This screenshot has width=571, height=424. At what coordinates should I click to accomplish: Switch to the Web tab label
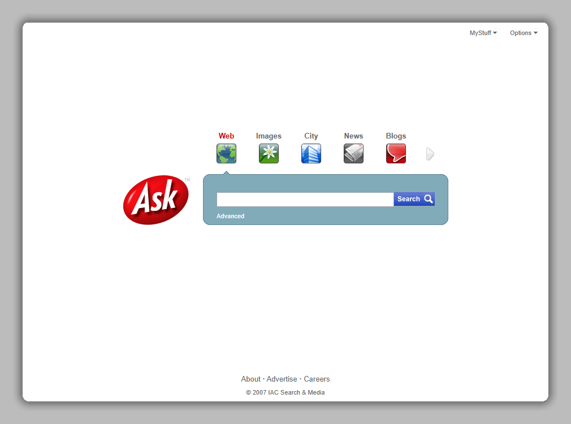(x=226, y=136)
